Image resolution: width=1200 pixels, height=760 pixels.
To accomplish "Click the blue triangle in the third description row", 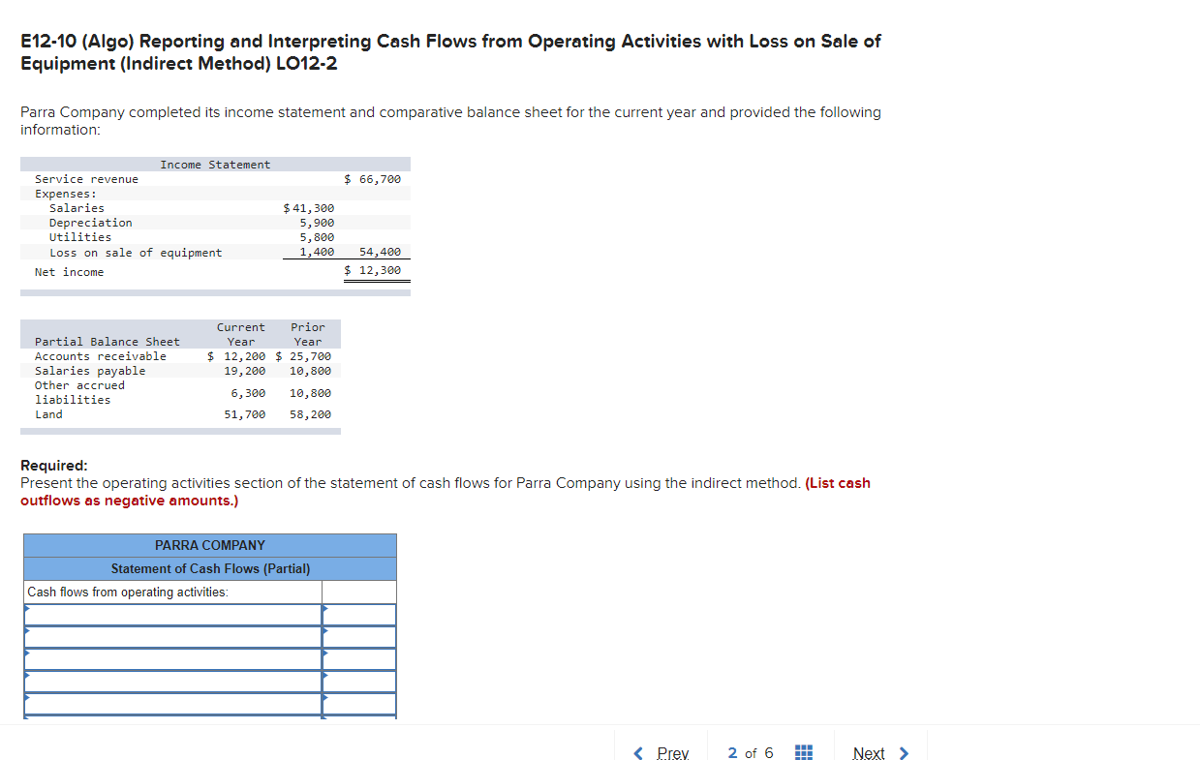I will click(27, 654).
